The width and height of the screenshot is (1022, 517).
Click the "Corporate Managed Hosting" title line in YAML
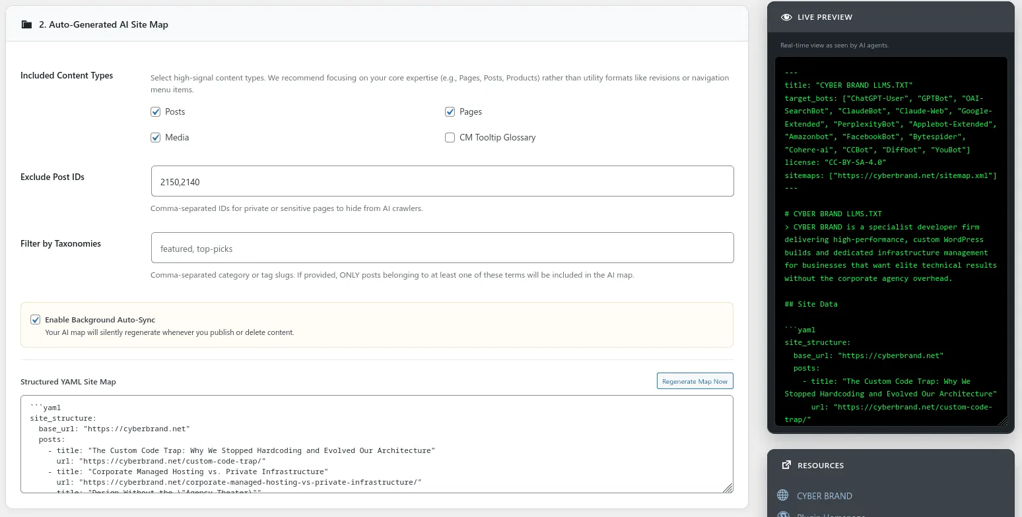tap(187, 471)
